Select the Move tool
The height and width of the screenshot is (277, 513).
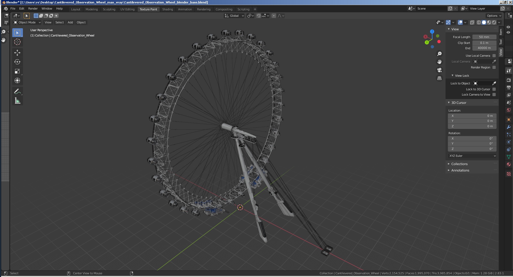[x=17, y=52]
